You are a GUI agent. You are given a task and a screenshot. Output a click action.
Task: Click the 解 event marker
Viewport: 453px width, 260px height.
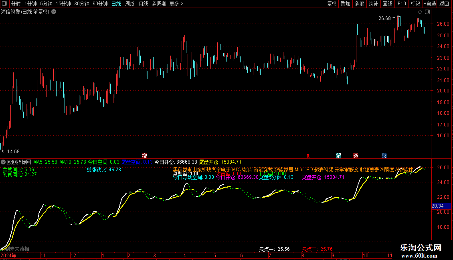339,156
